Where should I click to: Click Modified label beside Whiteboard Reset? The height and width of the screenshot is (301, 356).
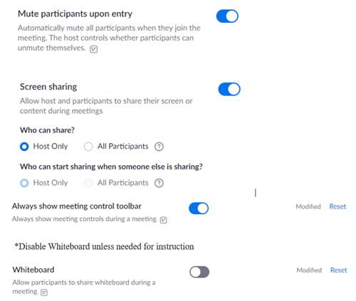click(x=309, y=270)
